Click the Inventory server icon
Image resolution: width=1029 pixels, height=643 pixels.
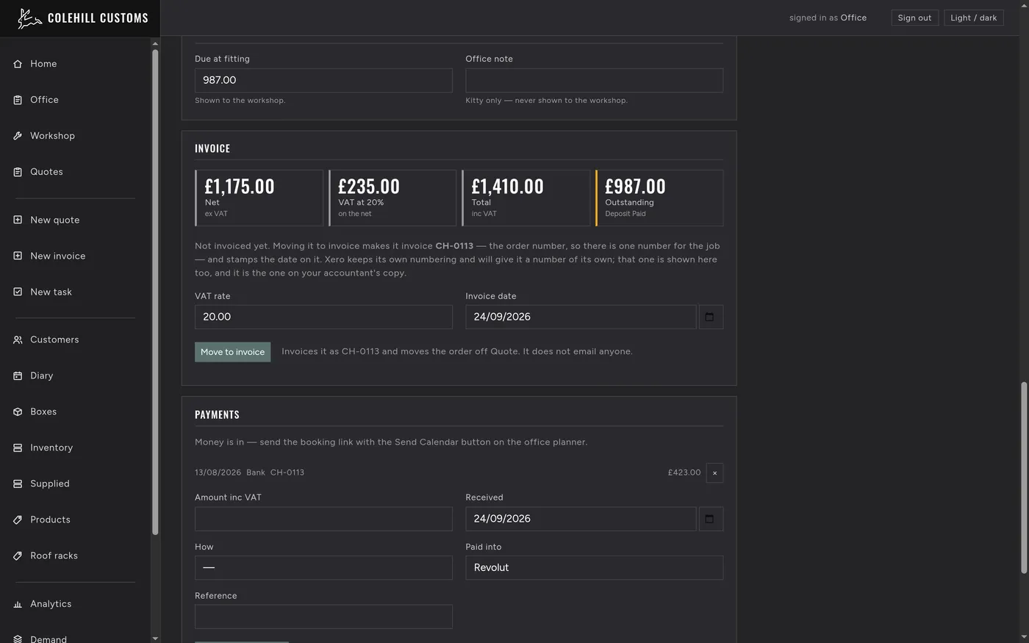click(x=18, y=448)
